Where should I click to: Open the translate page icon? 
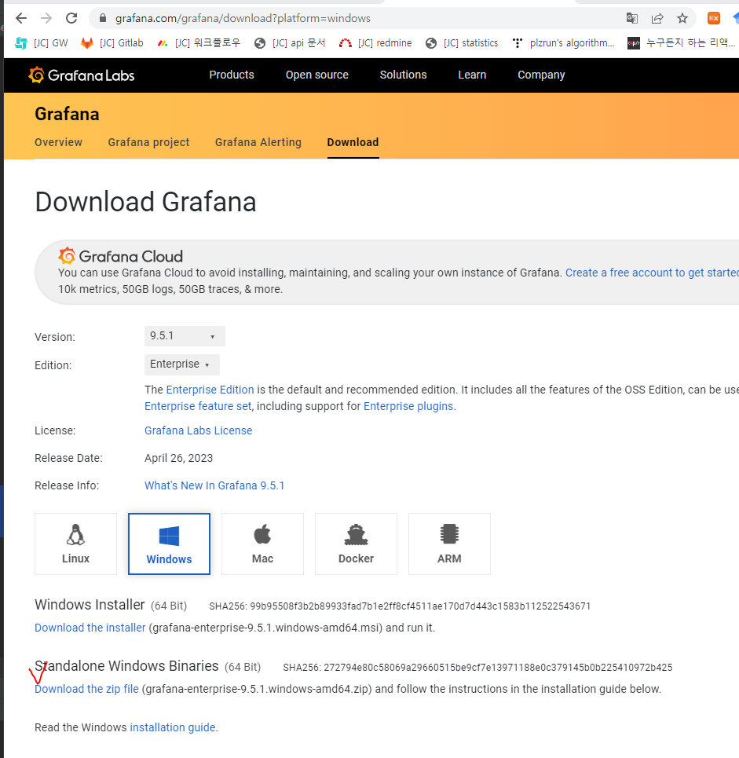tap(631, 18)
